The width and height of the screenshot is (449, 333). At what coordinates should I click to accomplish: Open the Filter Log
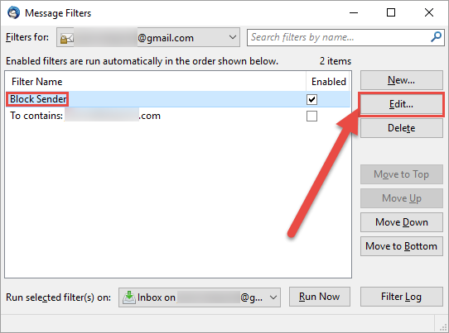(402, 297)
